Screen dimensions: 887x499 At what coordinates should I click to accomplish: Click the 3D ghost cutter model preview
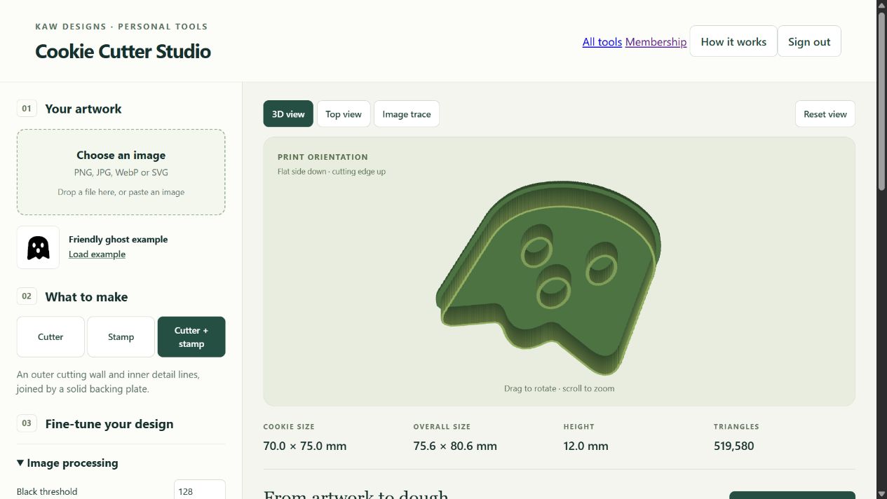coord(549,279)
